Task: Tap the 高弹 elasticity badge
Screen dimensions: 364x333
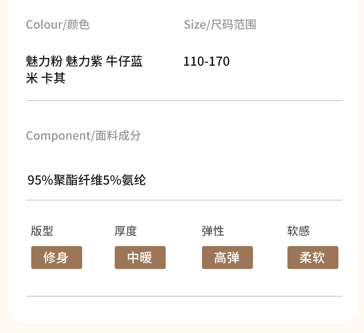Action: tap(227, 258)
